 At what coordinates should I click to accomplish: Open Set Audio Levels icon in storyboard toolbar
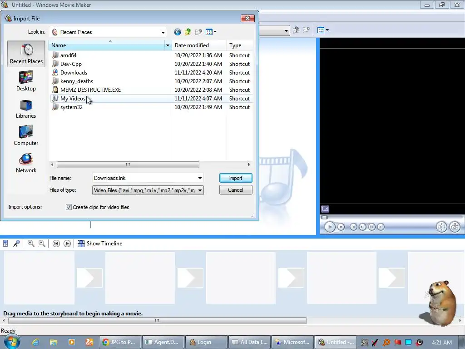5,244
